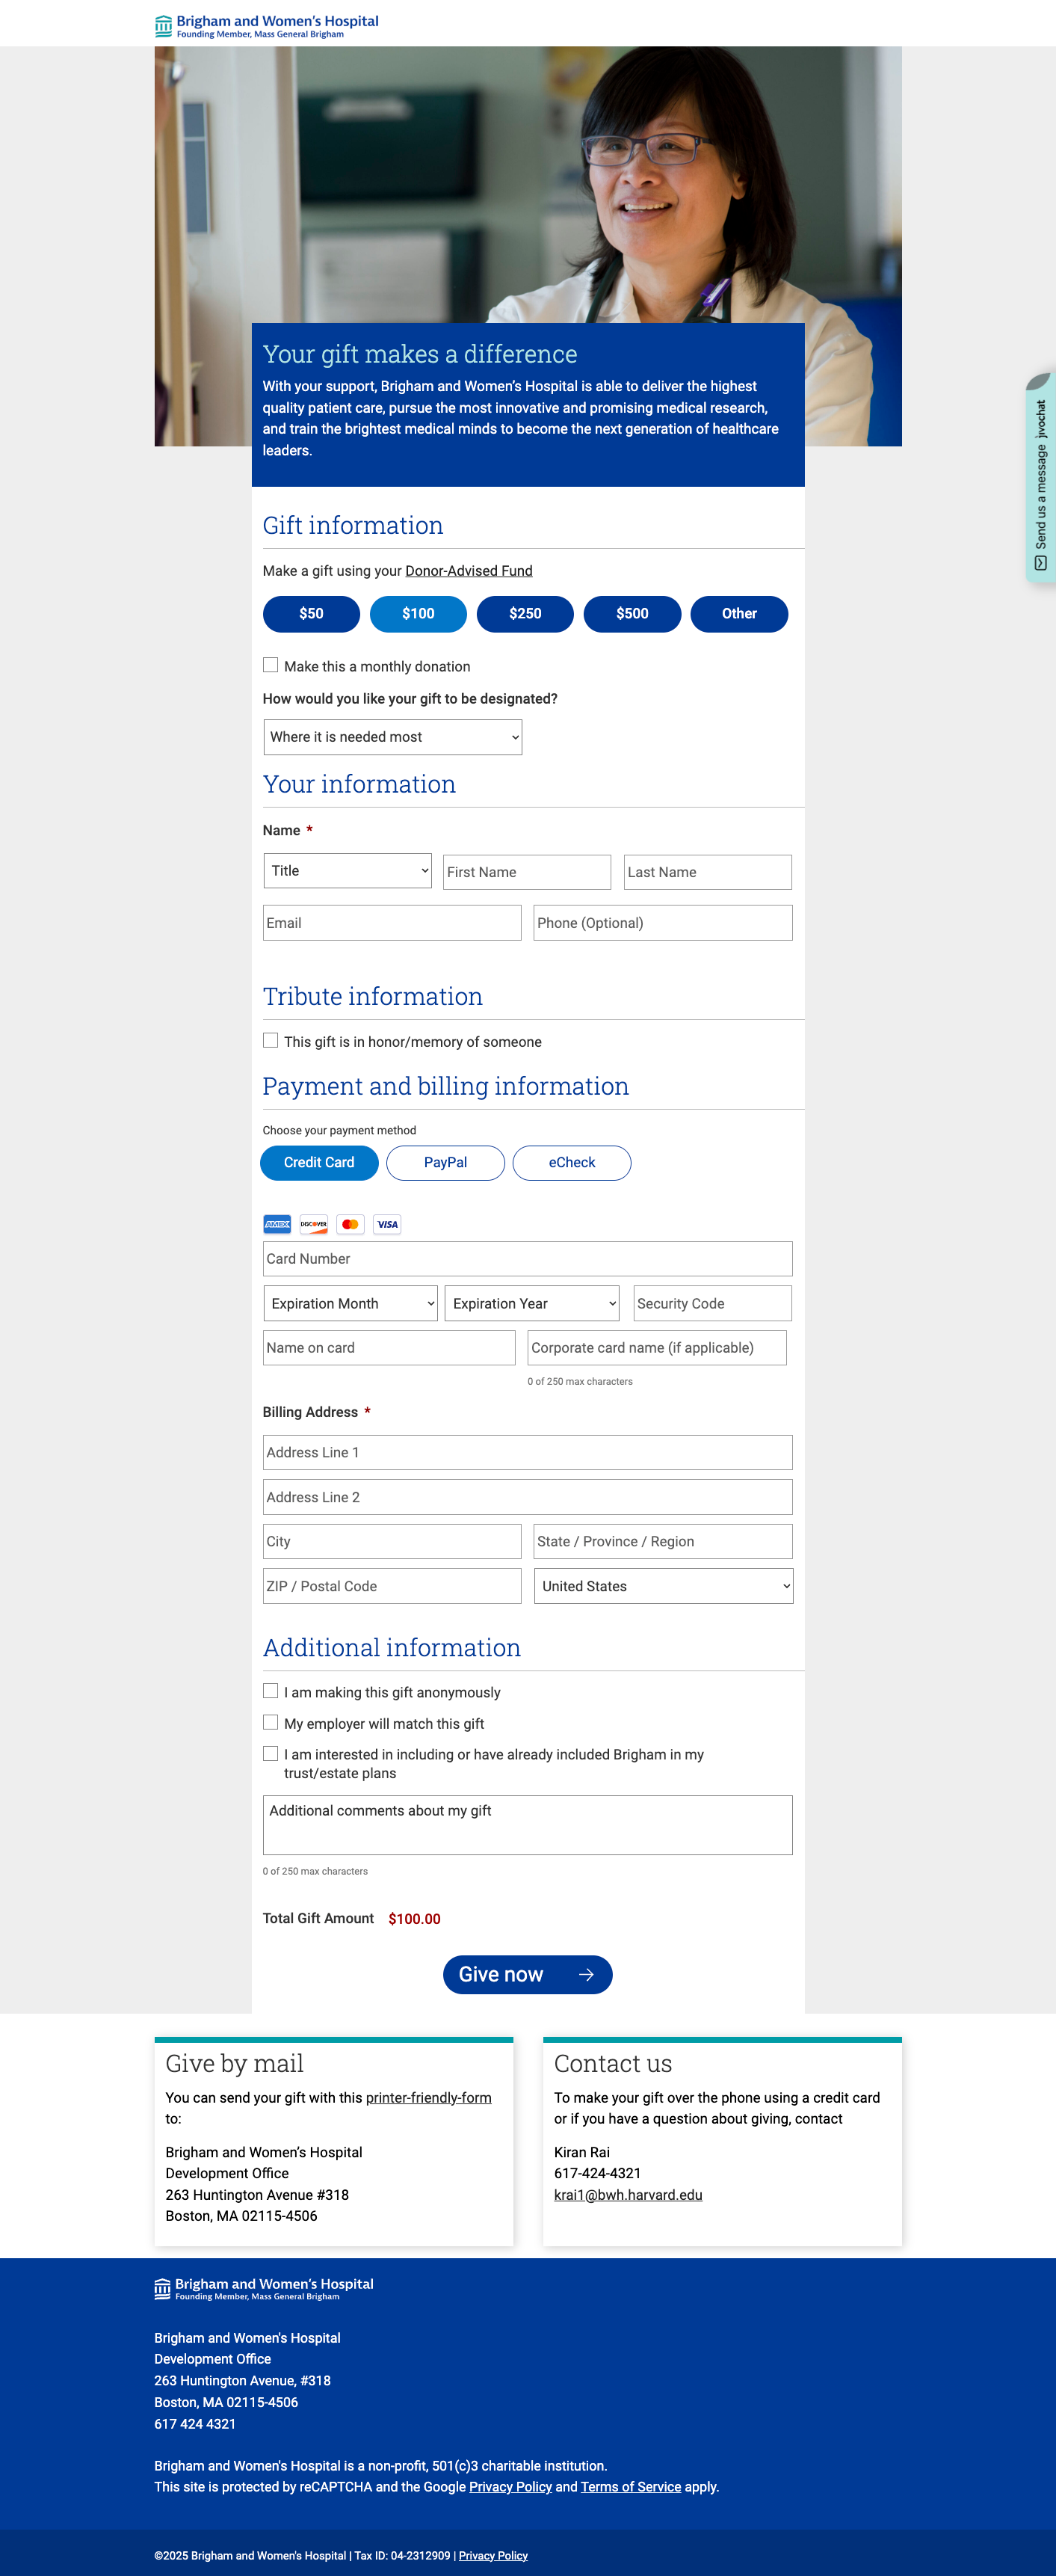Screen dimensions: 1056x2576
Task: Click the Security Code field
Action: 712,1303
